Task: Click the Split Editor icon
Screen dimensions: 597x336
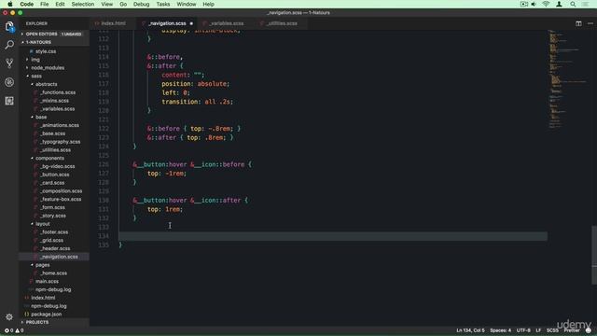Action: (578, 23)
